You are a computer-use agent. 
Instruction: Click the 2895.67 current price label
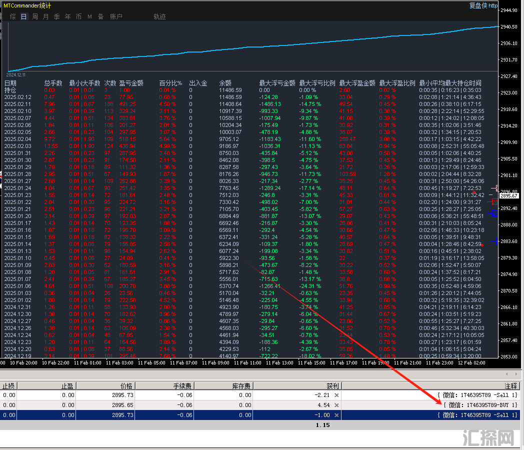[511, 196]
